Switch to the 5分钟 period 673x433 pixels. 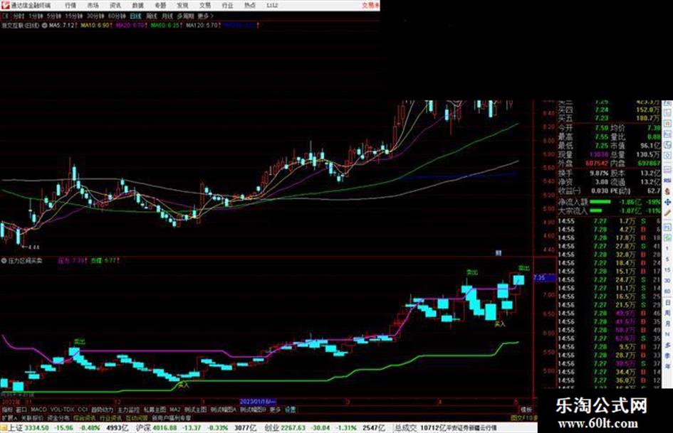coord(54,16)
